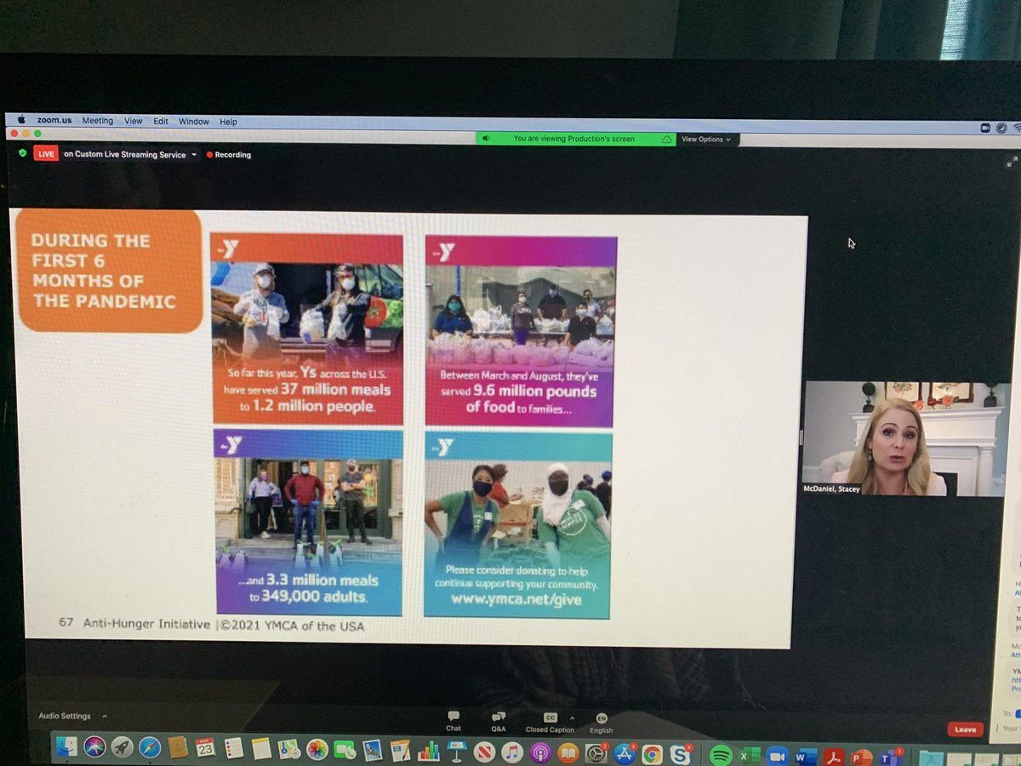Open PowerPoint from the Dock
This screenshot has width=1021, height=766.
862,757
